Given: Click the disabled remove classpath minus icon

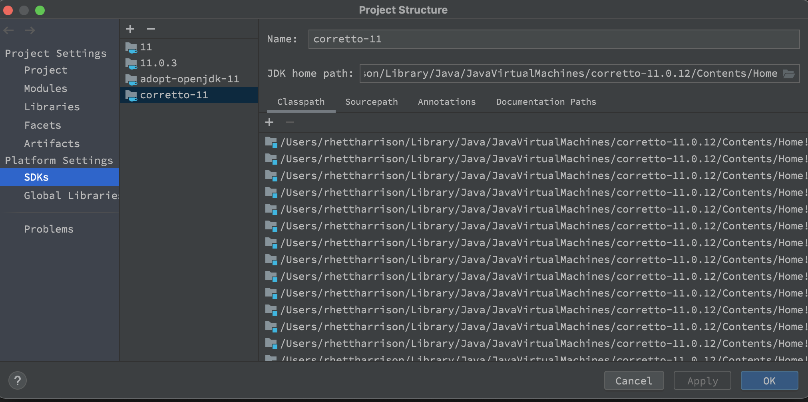Looking at the screenshot, I should (x=290, y=122).
